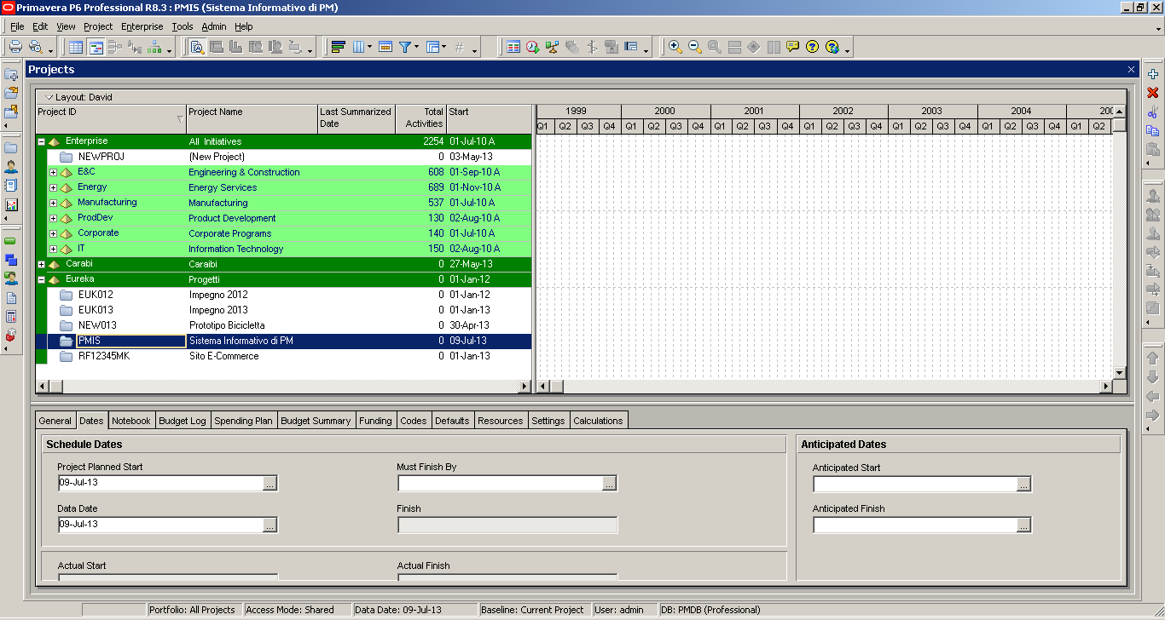The width and height of the screenshot is (1165, 620).
Task: Show the Chart View hierarchy icon
Action: (154, 48)
